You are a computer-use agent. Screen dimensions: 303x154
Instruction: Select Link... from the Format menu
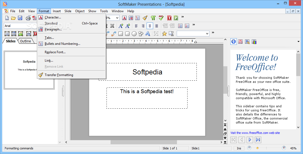pyautogui.click(x=72, y=61)
